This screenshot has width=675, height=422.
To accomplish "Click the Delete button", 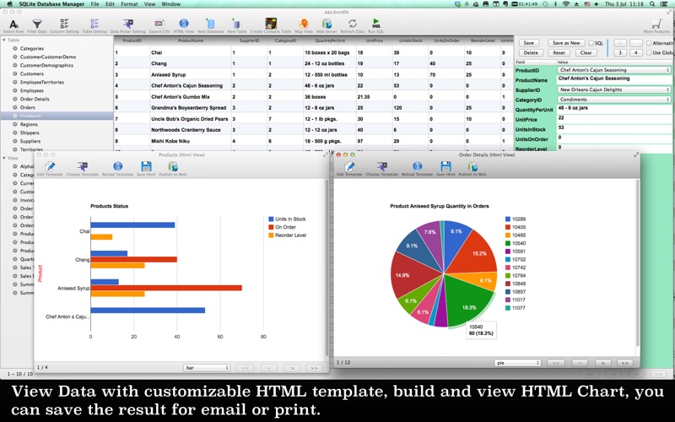I will [531, 52].
